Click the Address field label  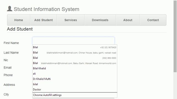(9, 85)
